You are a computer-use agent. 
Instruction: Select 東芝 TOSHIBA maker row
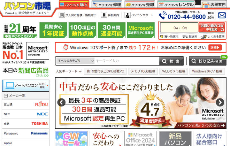[x=26, y=124]
